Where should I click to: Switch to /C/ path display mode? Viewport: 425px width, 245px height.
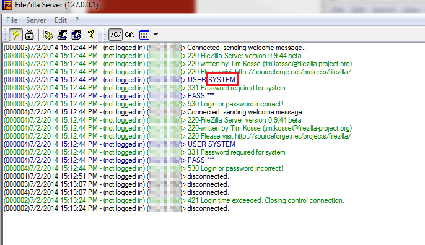(x=115, y=35)
